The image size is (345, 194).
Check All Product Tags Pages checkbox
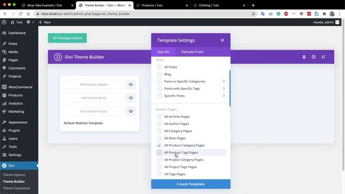pos(160,153)
